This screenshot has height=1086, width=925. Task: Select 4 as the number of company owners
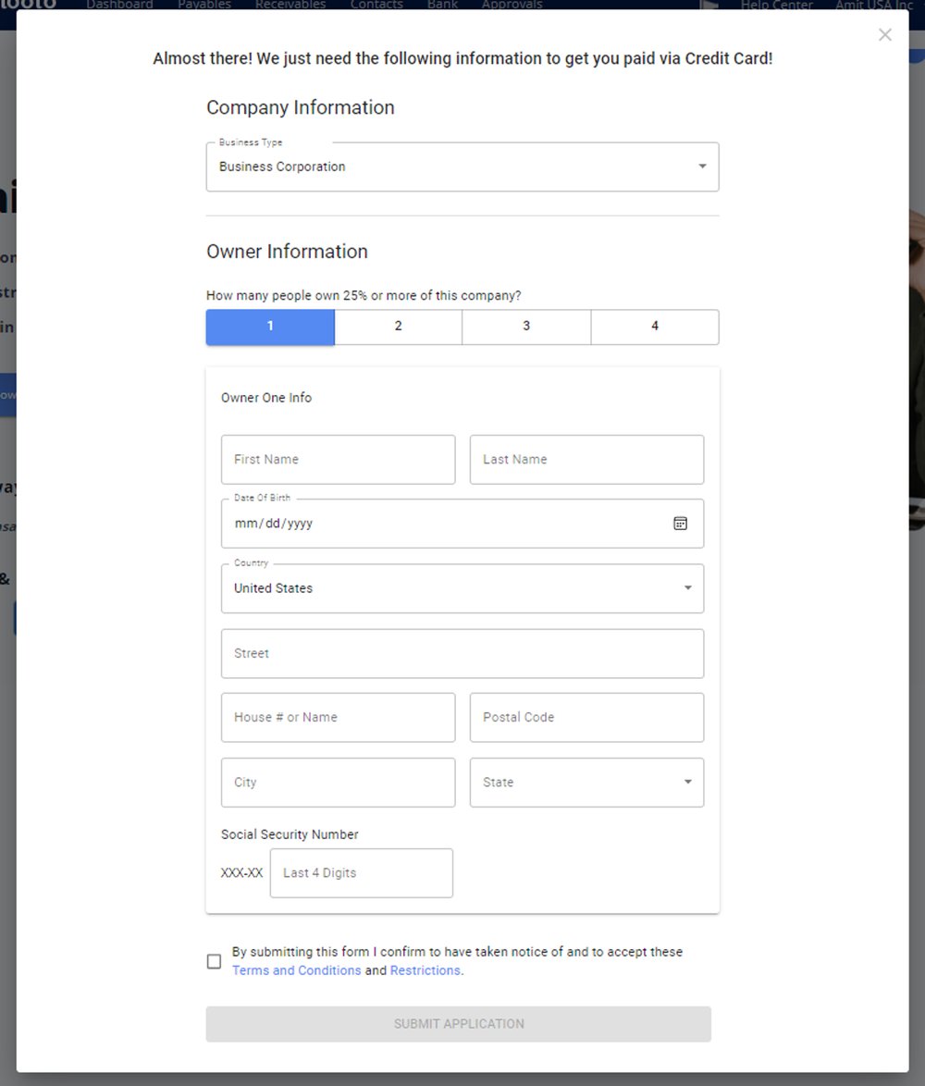[x=654, y=327]
